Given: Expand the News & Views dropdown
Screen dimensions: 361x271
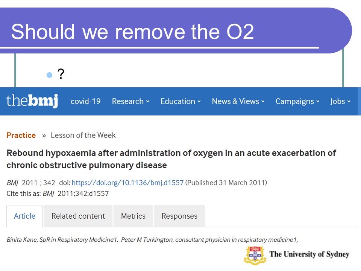Looking at the screenshot, I should pos(238,101).
